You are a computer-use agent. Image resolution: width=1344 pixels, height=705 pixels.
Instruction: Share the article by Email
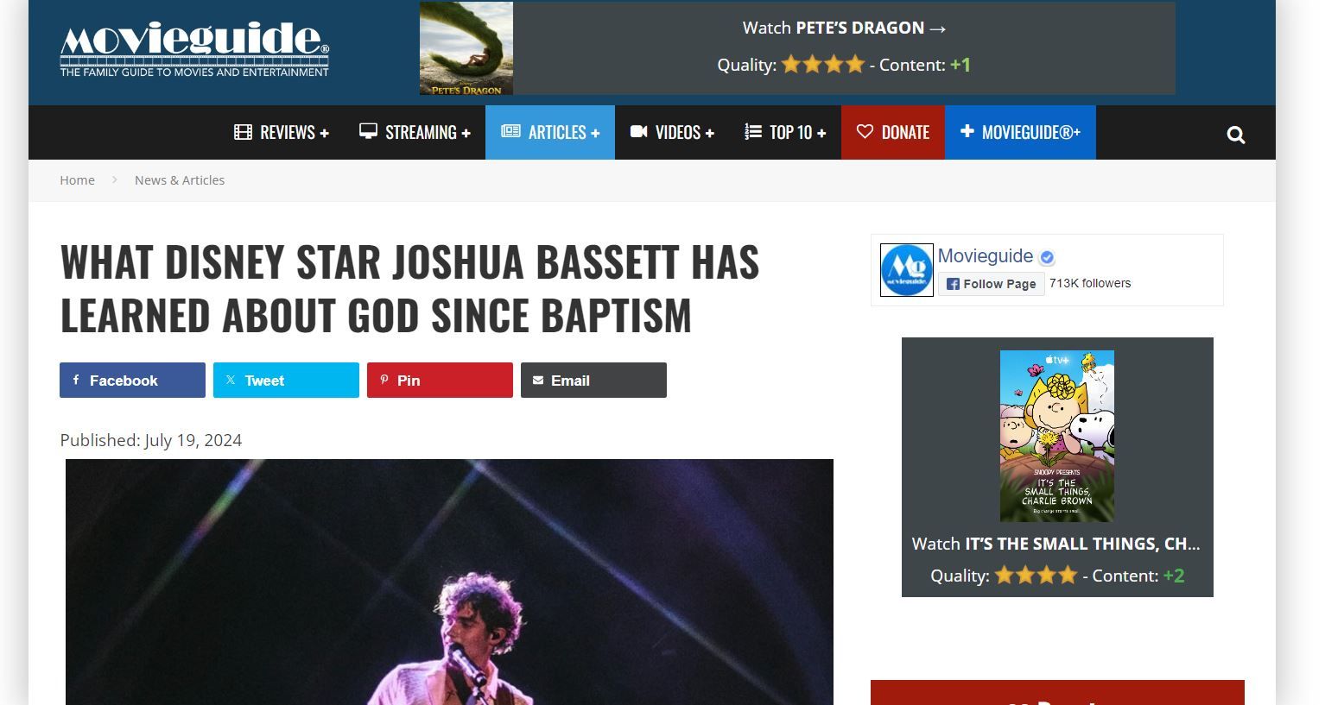pyautogui.click(x=593, y=381)
